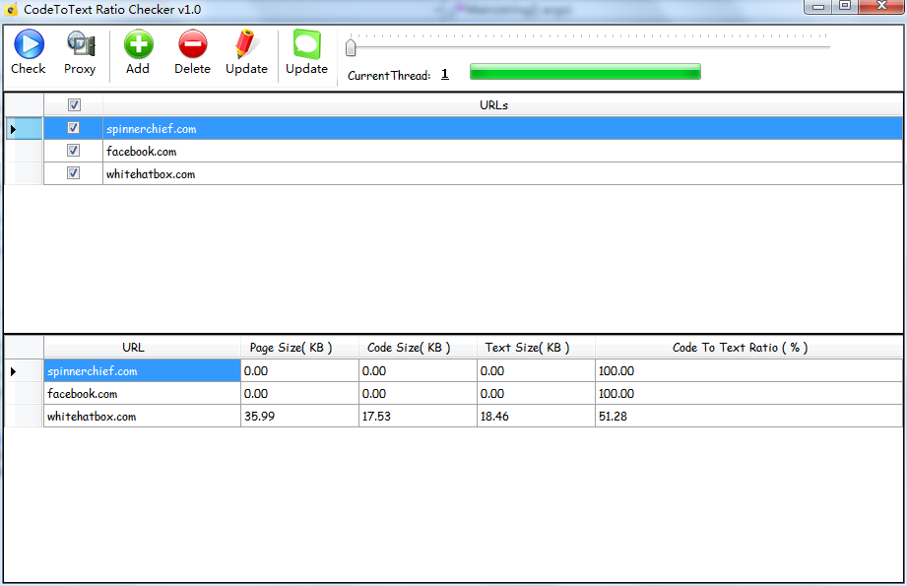Open the Proxy settings tool

point(80,45)
